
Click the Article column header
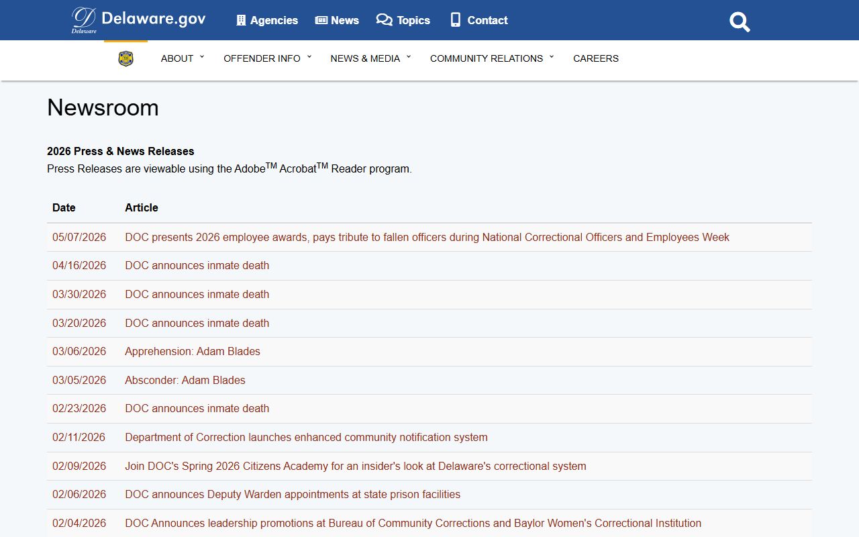coord(142,208)
